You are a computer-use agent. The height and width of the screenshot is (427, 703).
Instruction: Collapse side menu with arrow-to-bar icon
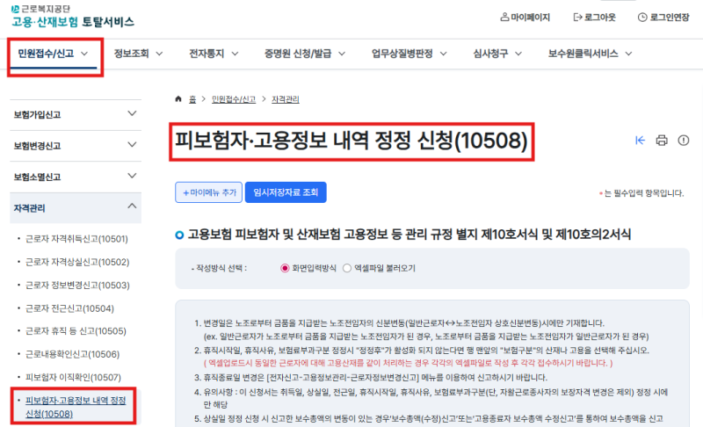[640, 141]
